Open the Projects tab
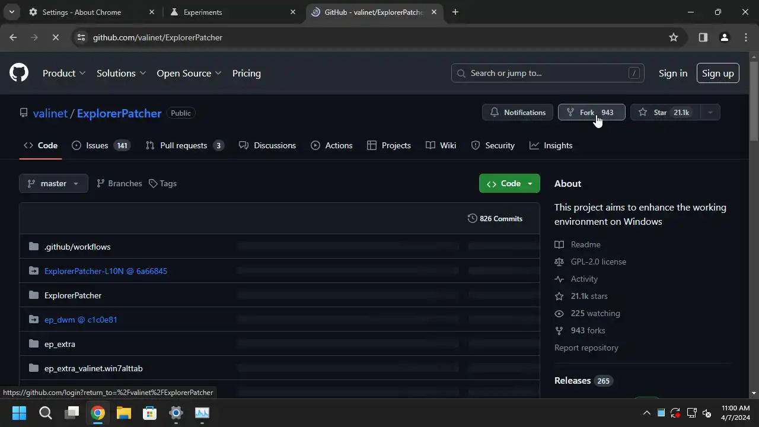Screen dimensions: 759x427 389,145
